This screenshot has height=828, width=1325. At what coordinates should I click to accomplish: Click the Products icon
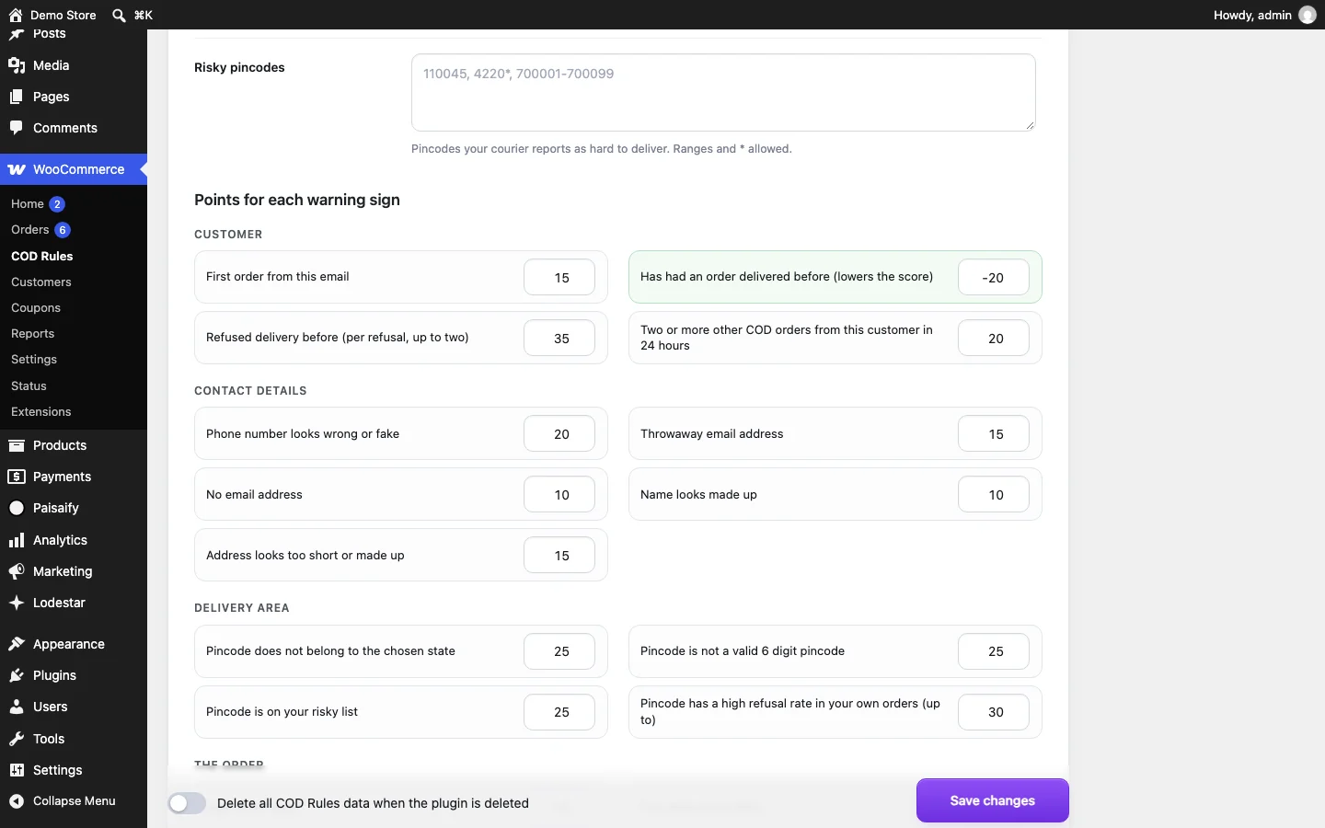(x=17, y=445)
